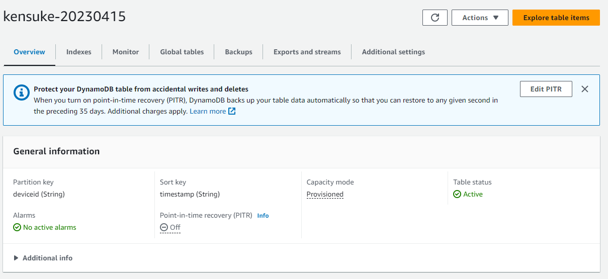Screen dimensions: 608x279
Task: Open the Monitor tab
Action: click(126, 52)
